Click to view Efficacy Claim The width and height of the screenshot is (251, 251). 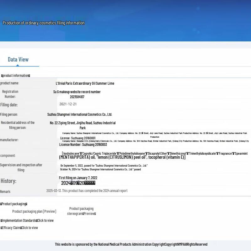tap(29, 228)
